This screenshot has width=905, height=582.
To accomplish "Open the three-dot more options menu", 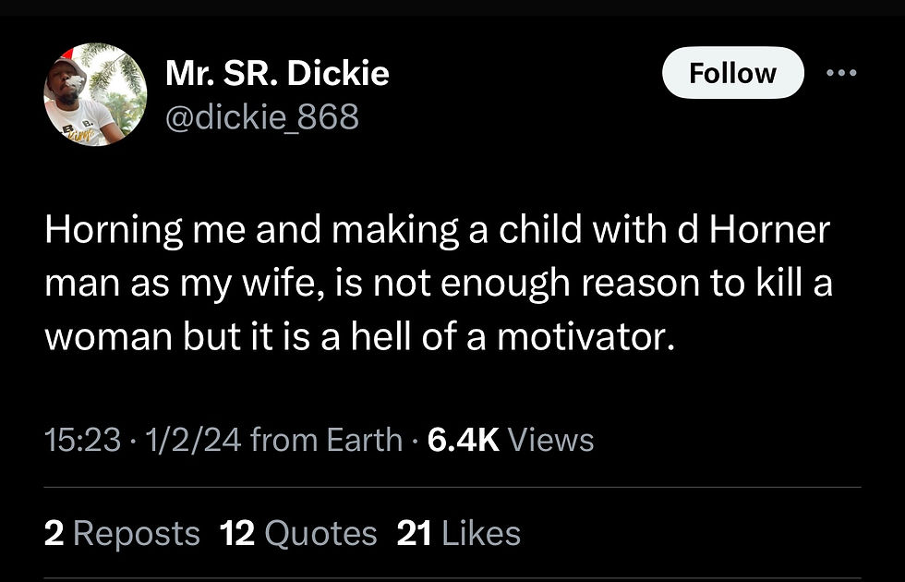I will 841,73.
